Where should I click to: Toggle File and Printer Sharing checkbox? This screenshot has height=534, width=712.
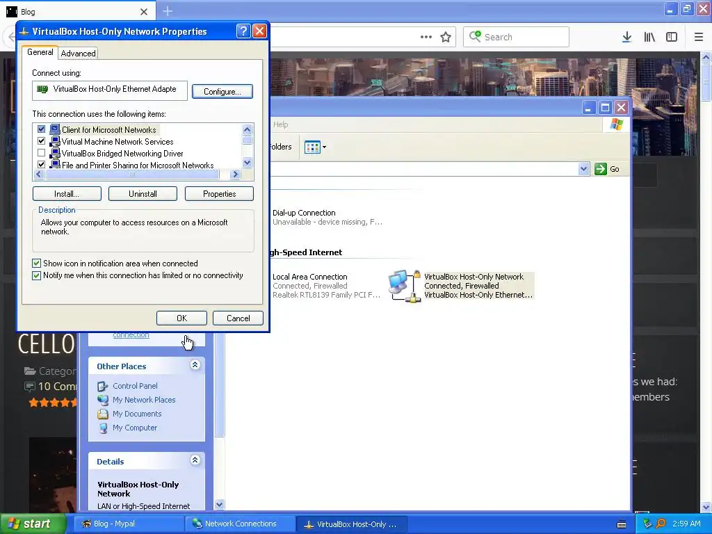tap(41, 164)
